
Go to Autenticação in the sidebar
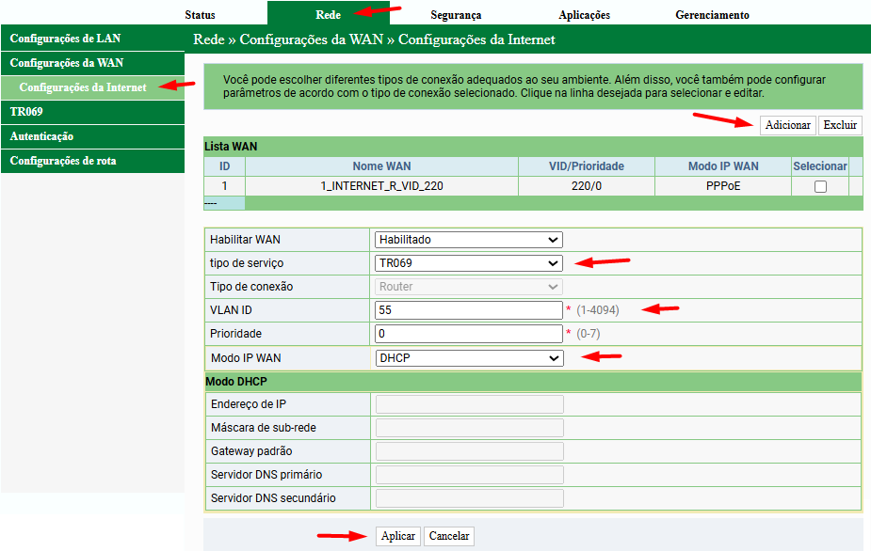point(93,136)
